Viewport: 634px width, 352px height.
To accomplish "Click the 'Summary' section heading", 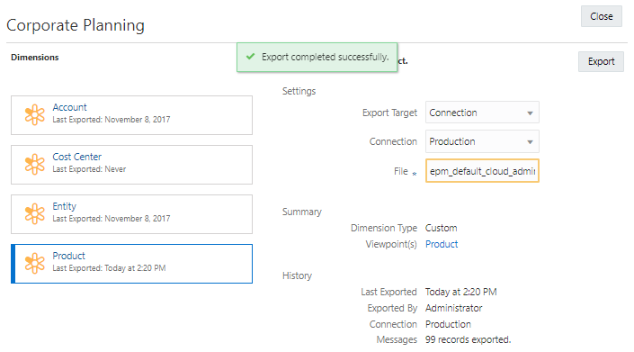I will click(301, 212).
